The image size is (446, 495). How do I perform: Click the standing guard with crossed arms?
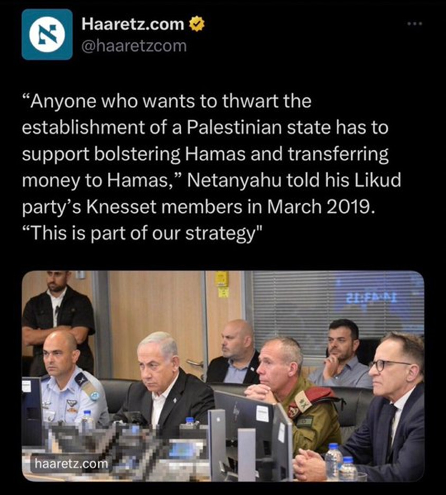pyautogui.click(x=58, y=319)
